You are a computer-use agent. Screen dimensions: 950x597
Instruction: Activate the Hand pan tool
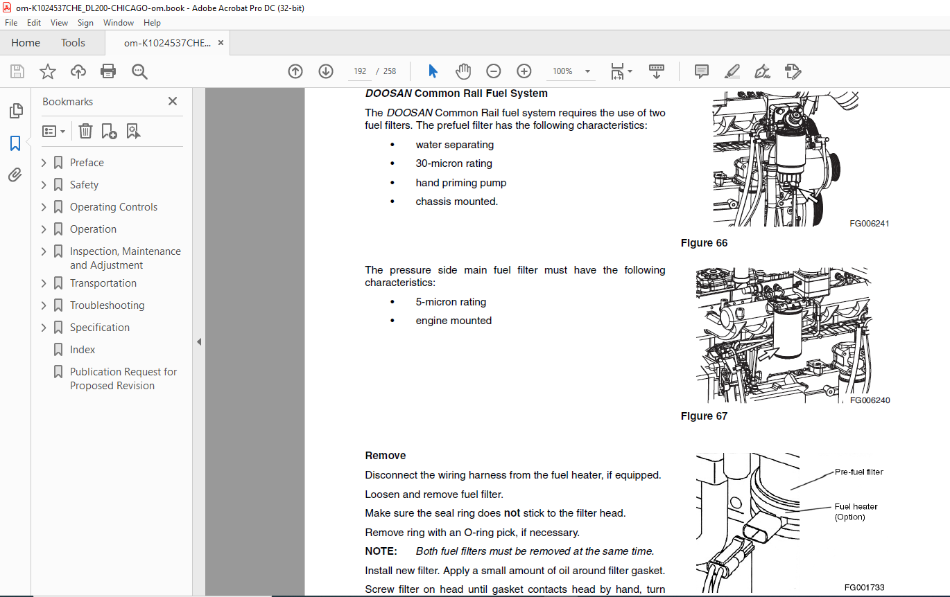pyautogui.click(x=463, y=71)
